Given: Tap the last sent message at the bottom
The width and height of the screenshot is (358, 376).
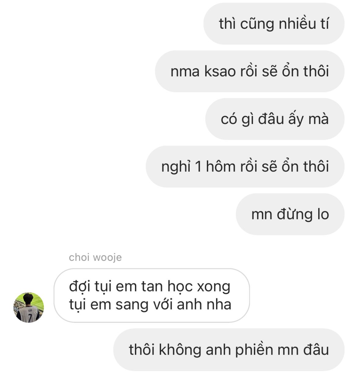Looking at the screenshot, I should [229, 350].
